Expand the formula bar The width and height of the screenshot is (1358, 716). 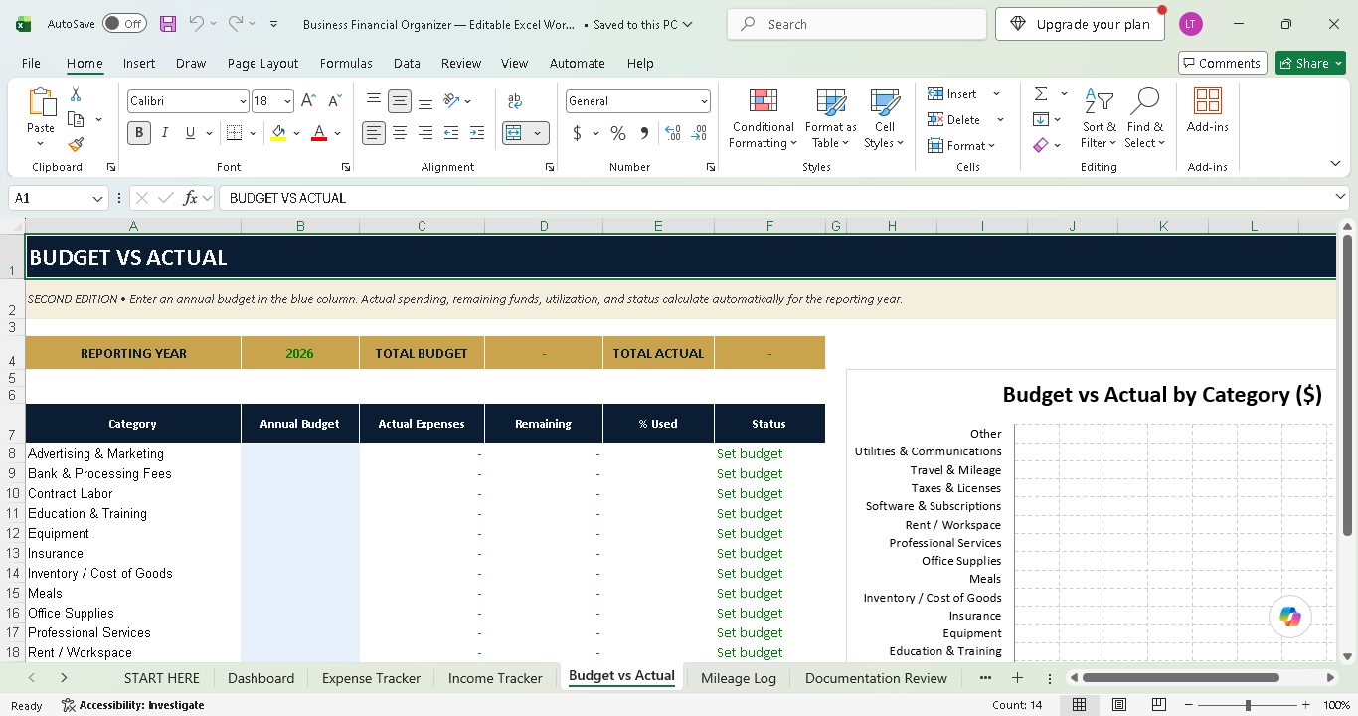tap(1341, 198)
